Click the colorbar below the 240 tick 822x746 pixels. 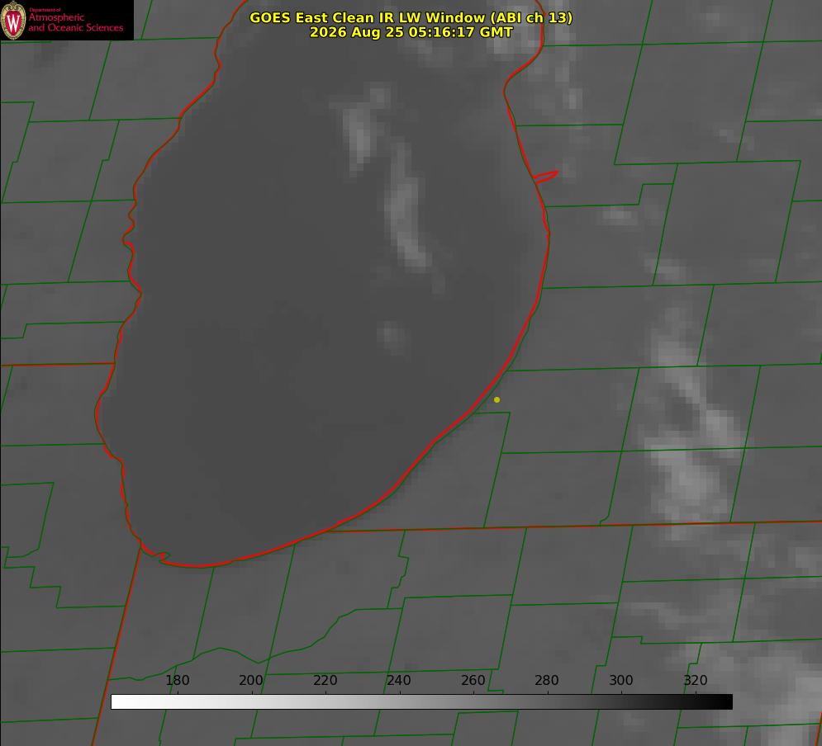click(400, 701)
